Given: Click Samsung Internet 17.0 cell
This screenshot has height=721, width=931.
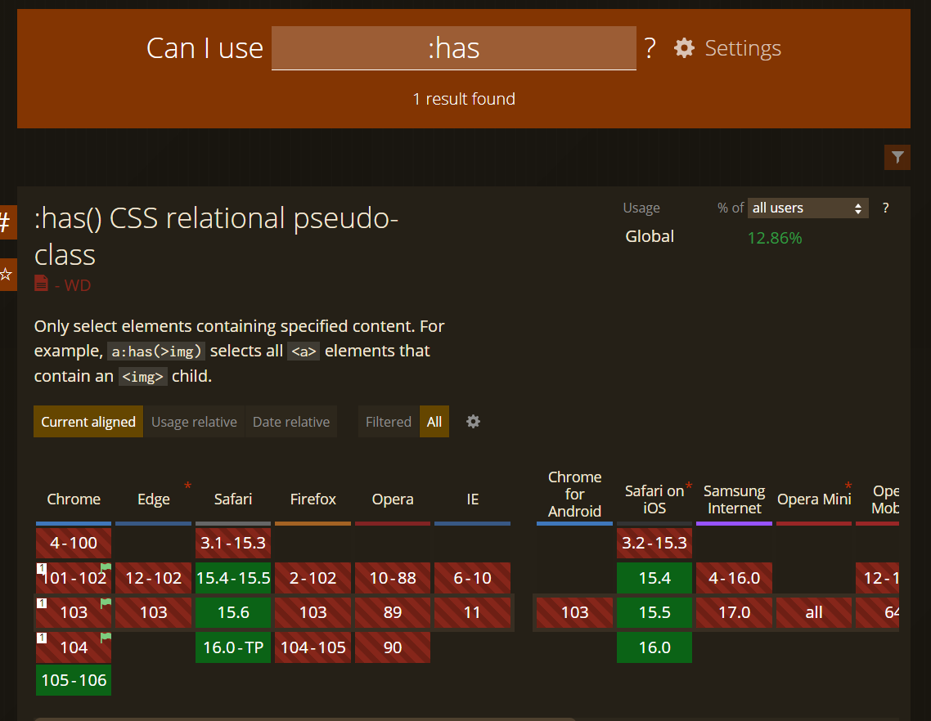Looking at the screenshot, I should pyautogui.click(x=734, y=612).
